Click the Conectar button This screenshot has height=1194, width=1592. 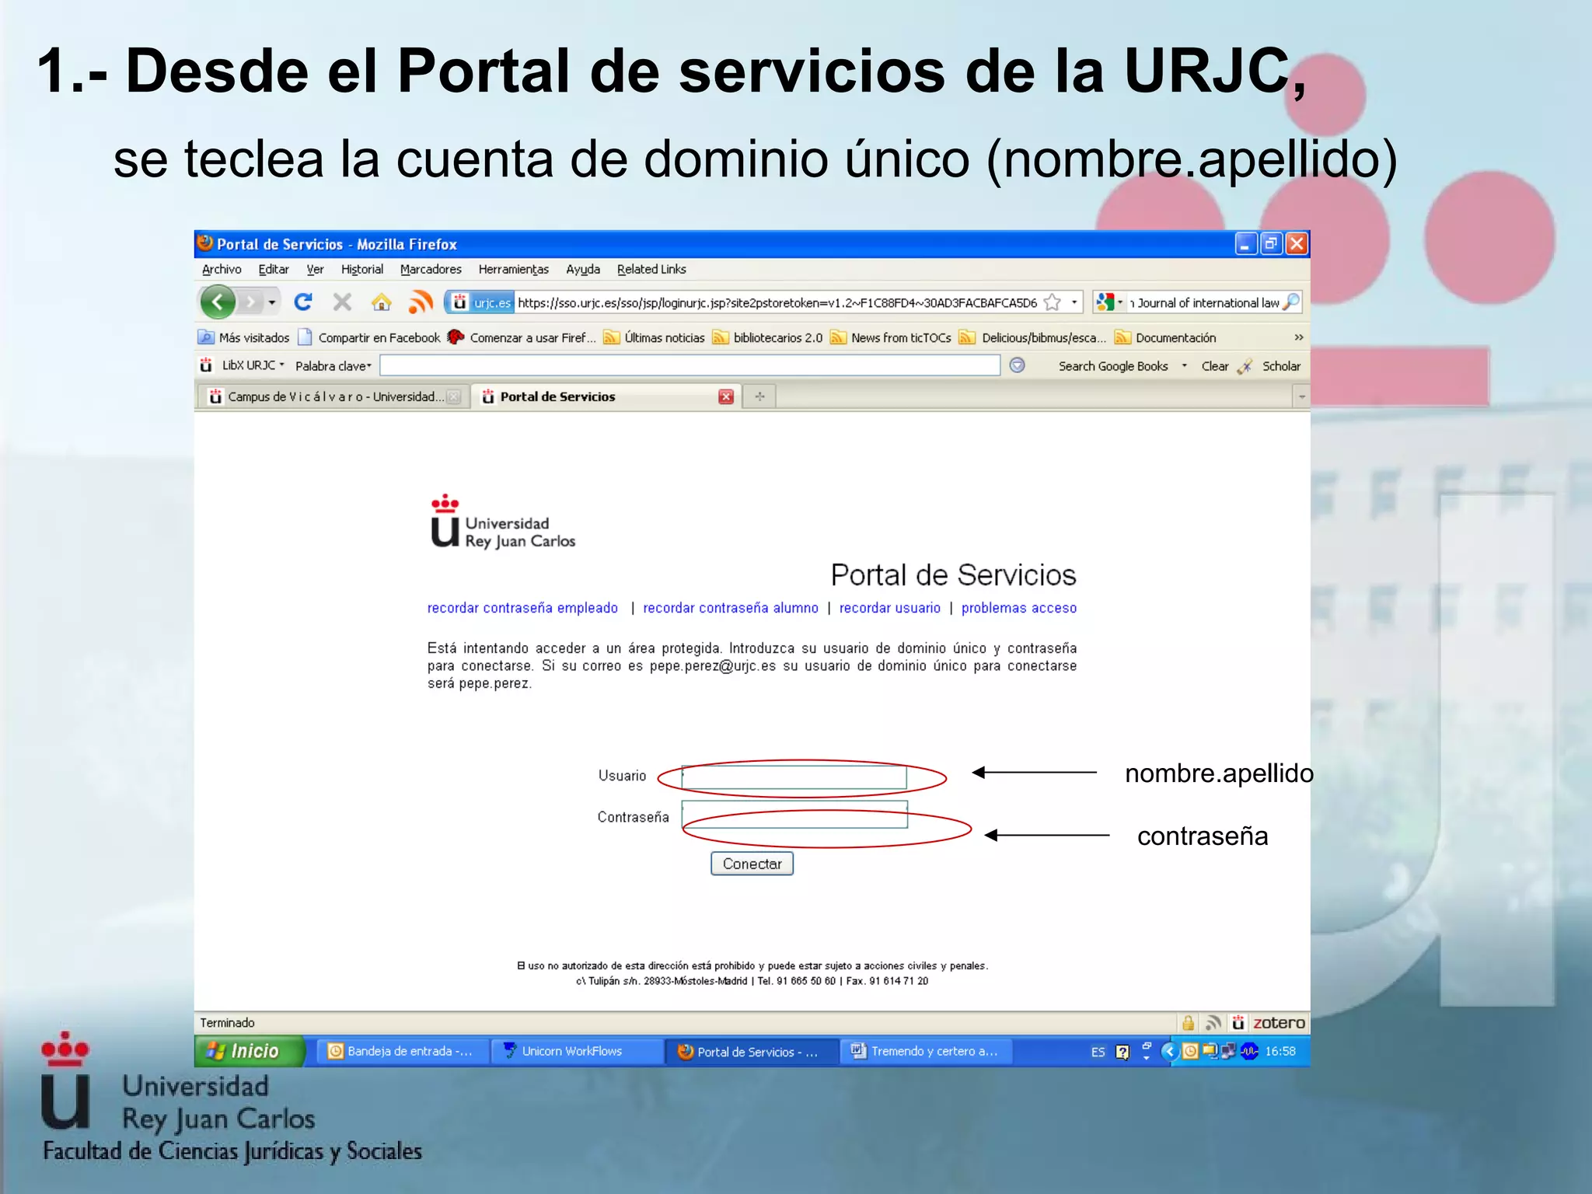(751, 864)
